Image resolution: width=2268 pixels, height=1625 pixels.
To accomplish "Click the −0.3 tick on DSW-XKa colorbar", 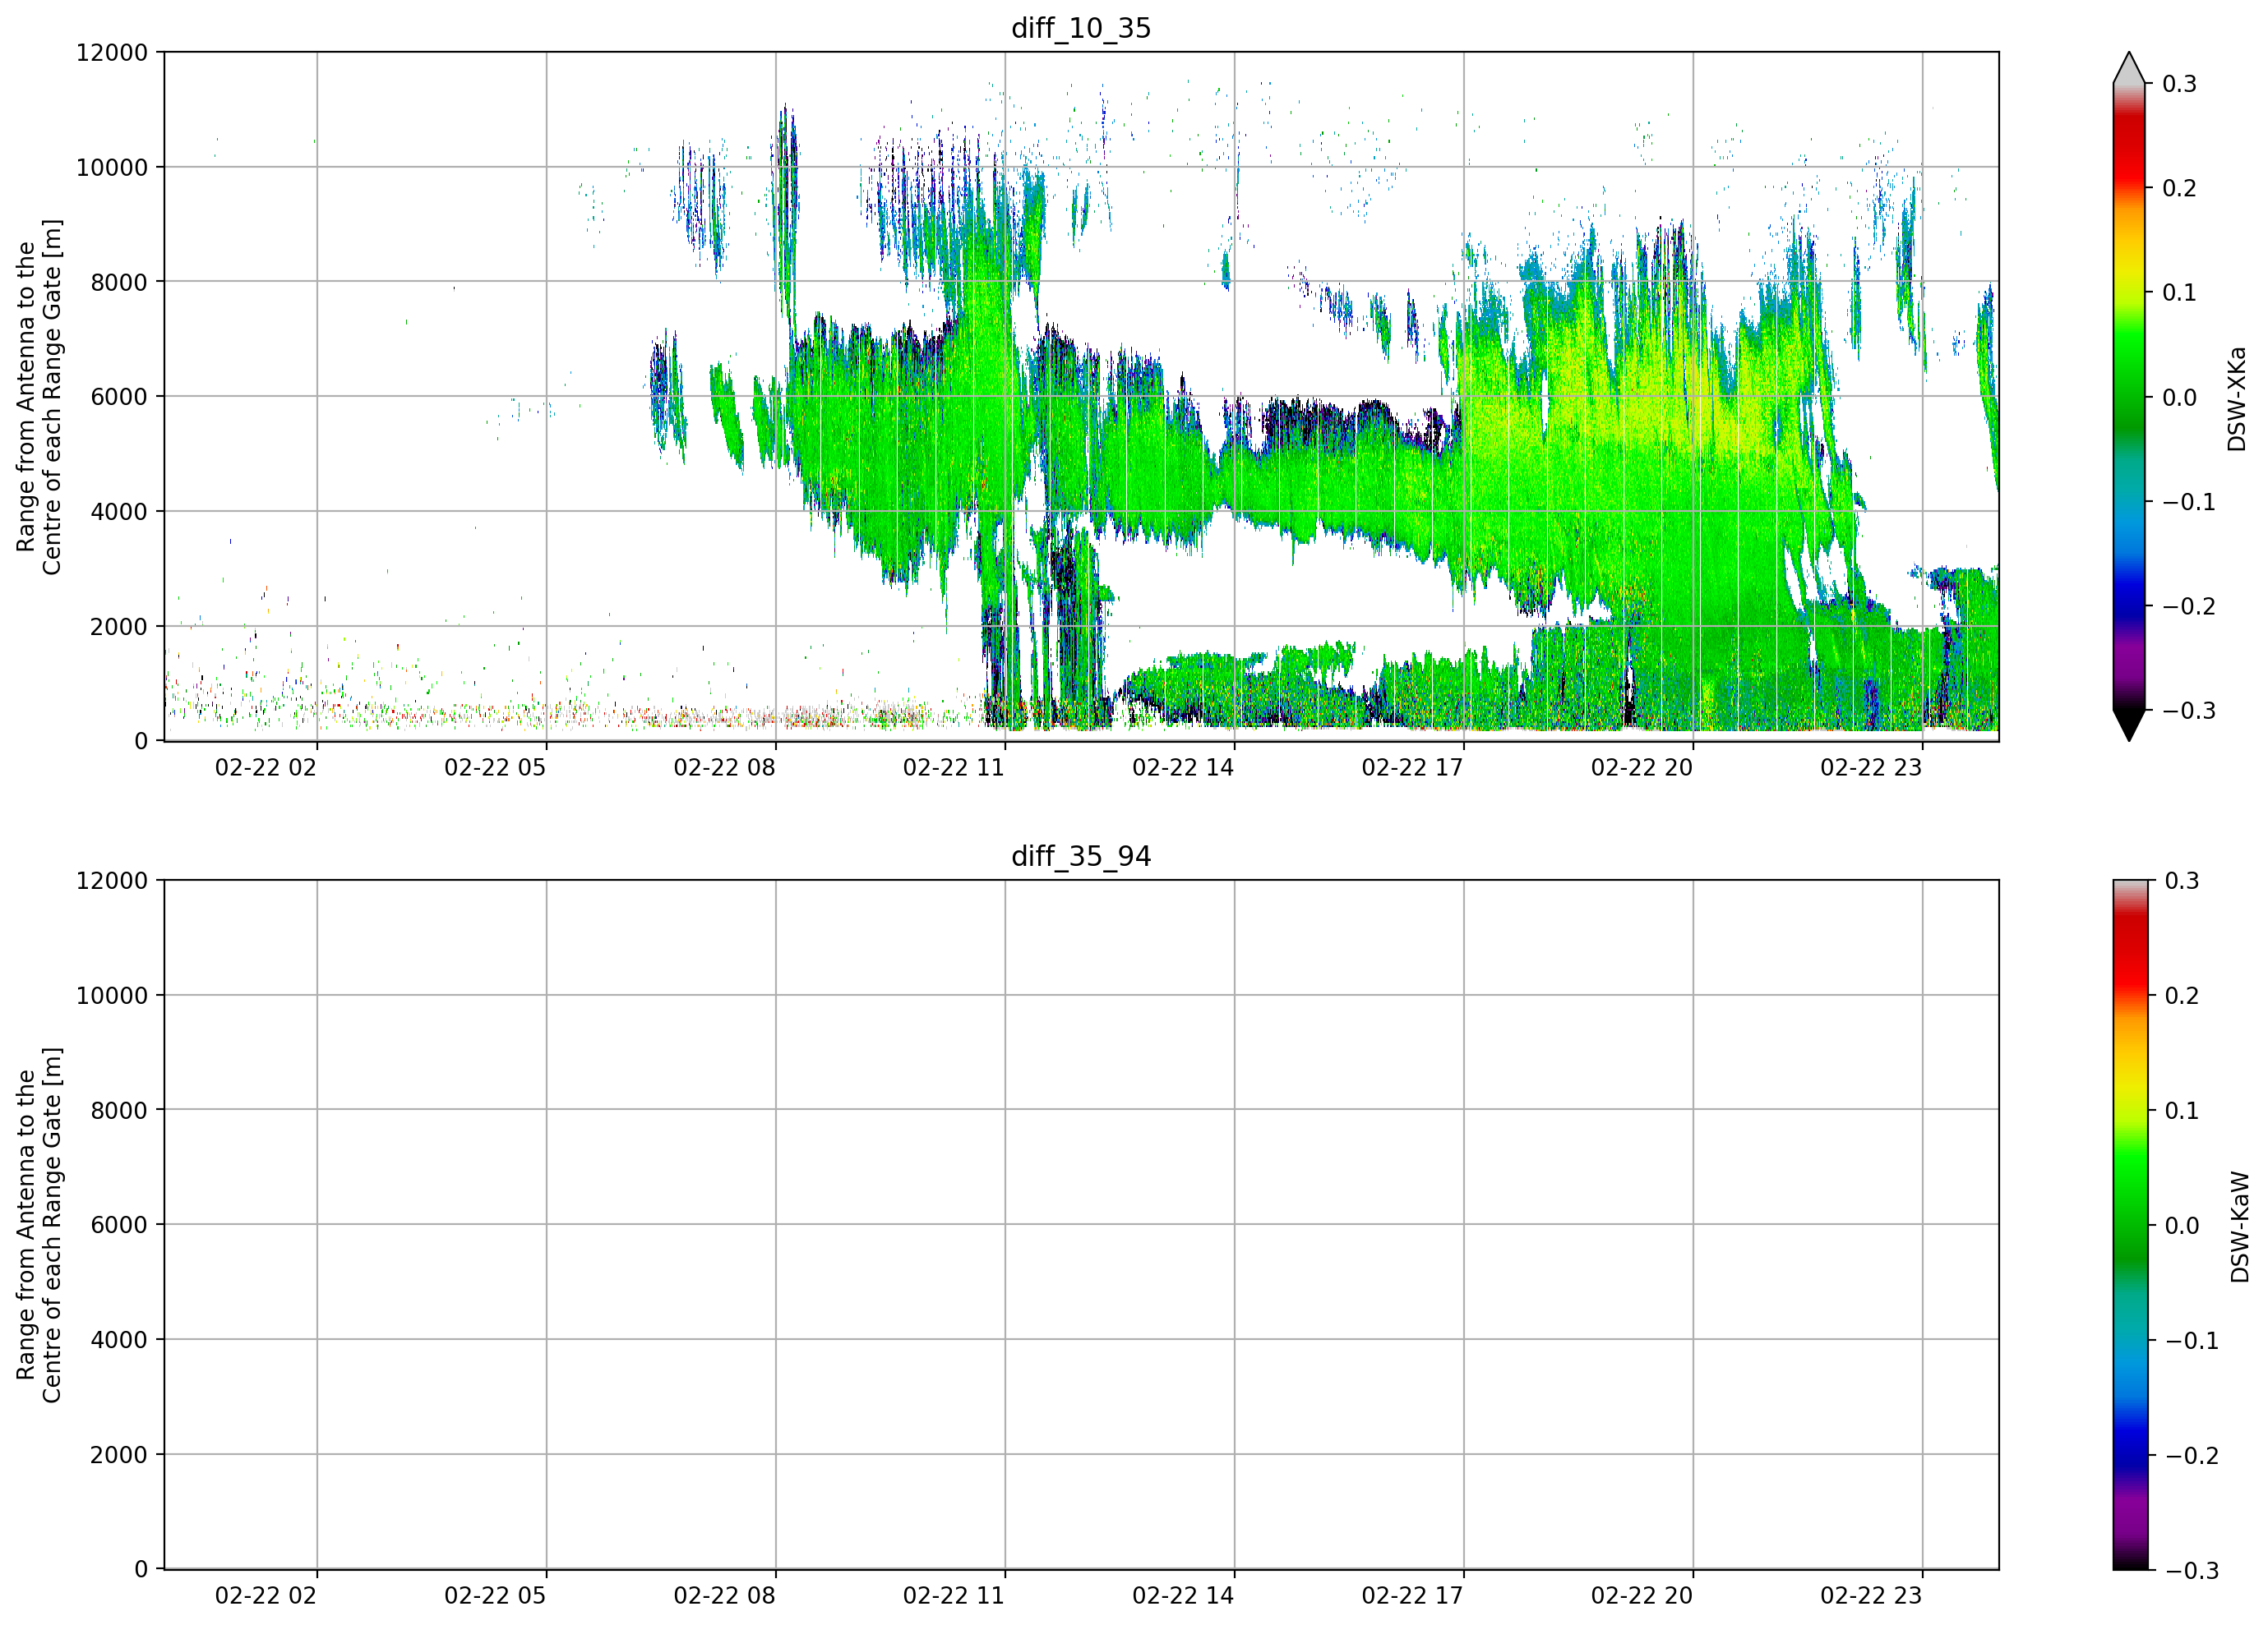I will pos(2189,711).
